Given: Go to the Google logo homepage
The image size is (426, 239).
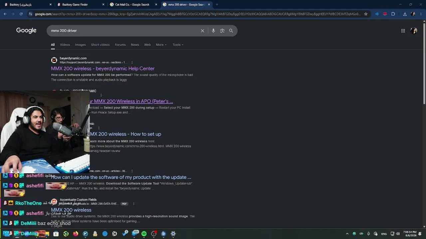Looking at the screenshot, I should [x=26, y=31].
